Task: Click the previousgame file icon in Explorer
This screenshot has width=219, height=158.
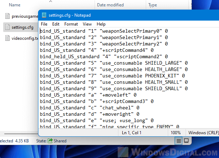Action: pyautogui.click(x=7, y=16)
